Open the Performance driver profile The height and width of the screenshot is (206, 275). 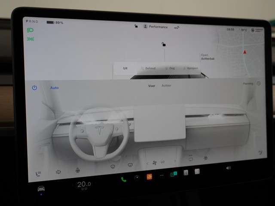[x=156, y=27]
